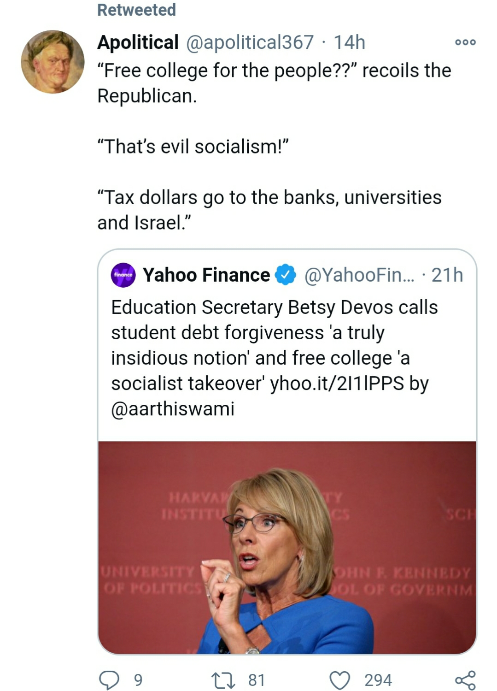Open the three-dot more options menu
The image size is (497, 691).
point(465,42)
